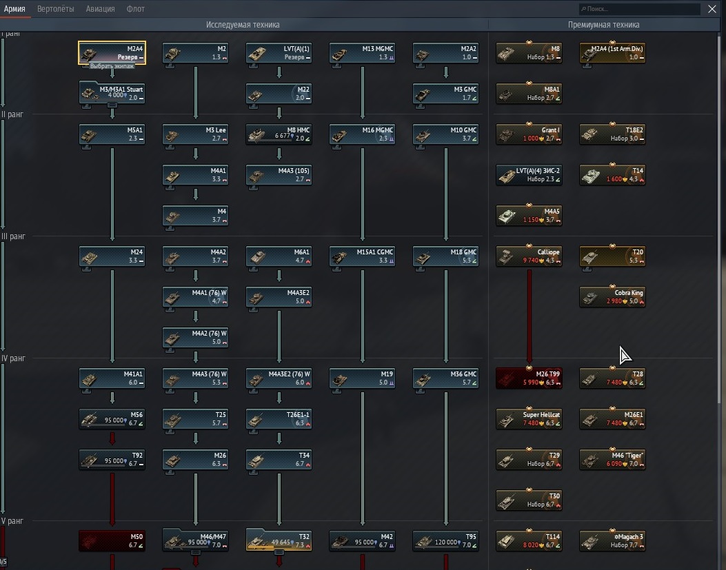726x570 pixels.
Task: Select the M3 GMC card
Action: pyautogui.click(x=445, y=93)
